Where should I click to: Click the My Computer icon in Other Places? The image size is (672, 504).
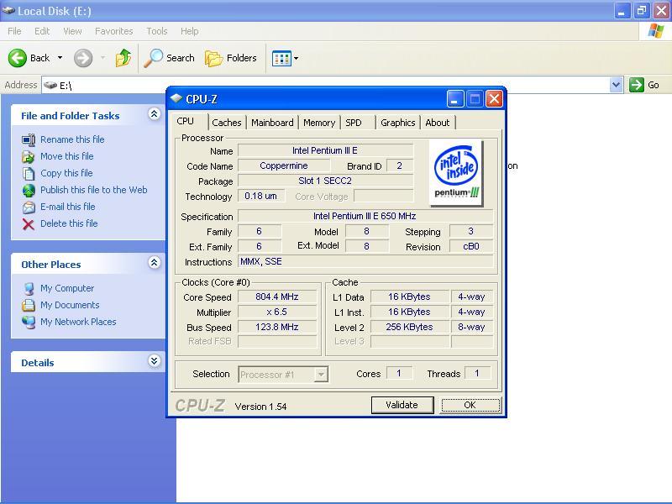point(29,288)
